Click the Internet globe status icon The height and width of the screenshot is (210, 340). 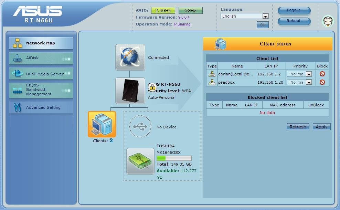point(130,57)
